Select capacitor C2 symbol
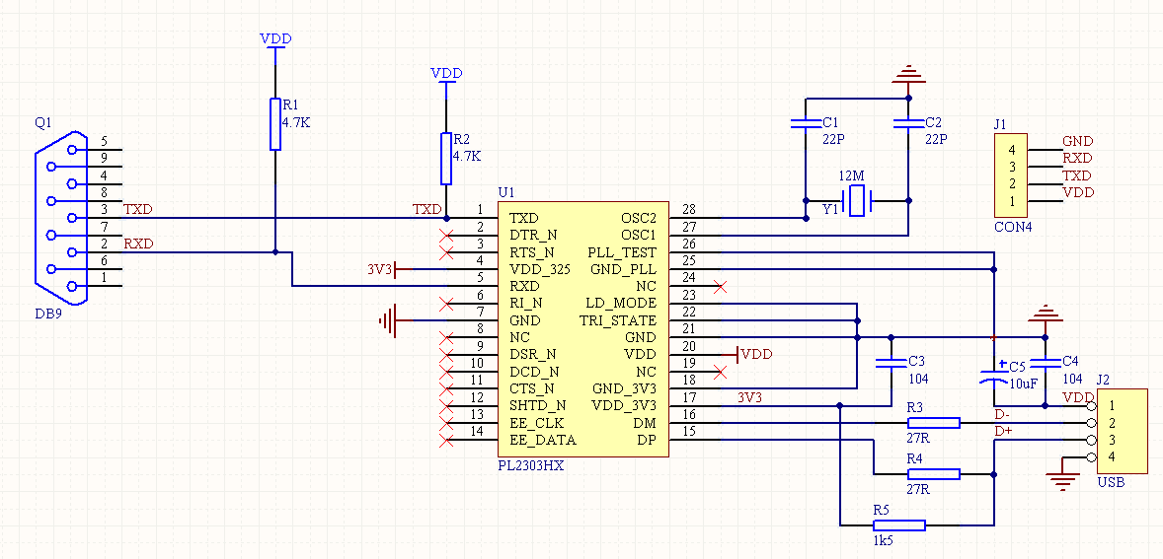1163x559 pixels. coord(909,123)
